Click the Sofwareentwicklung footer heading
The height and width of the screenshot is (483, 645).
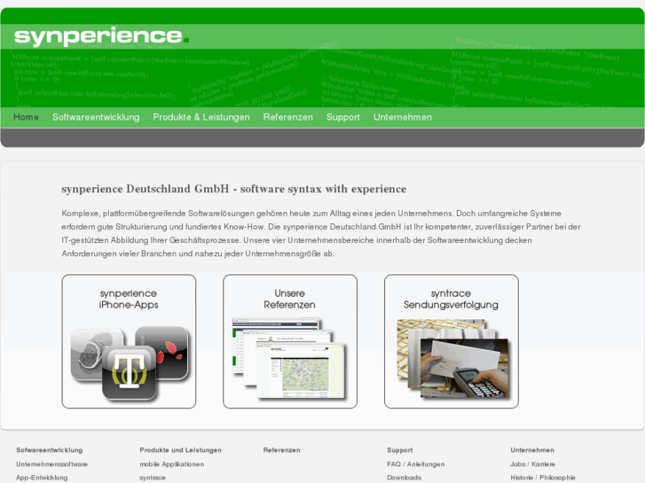pyautogui.click(x=50, y=450)
